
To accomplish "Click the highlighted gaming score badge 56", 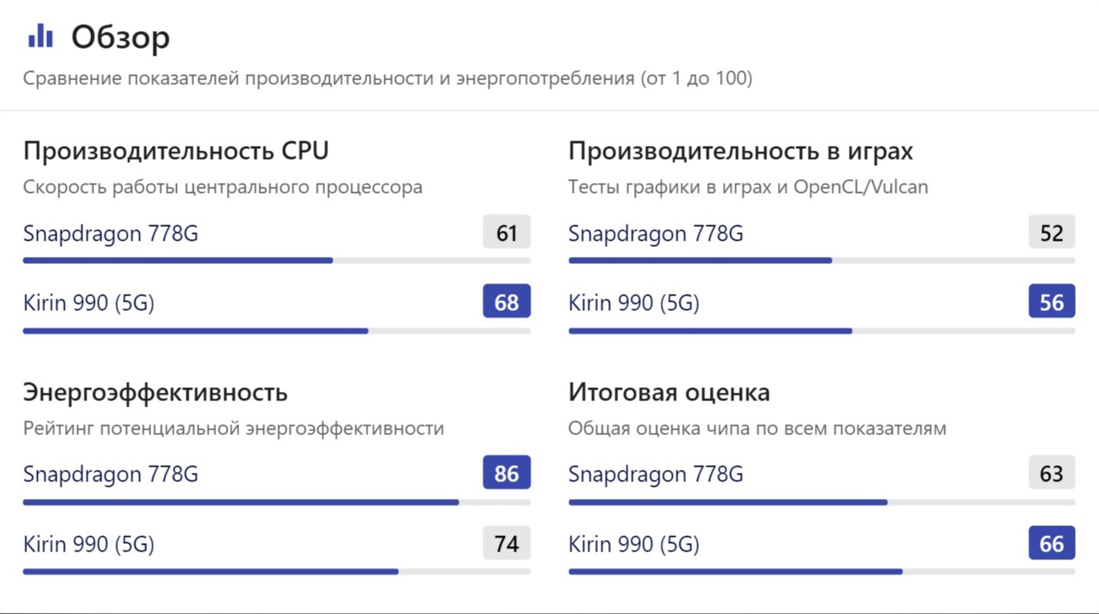I will 1051,302.
